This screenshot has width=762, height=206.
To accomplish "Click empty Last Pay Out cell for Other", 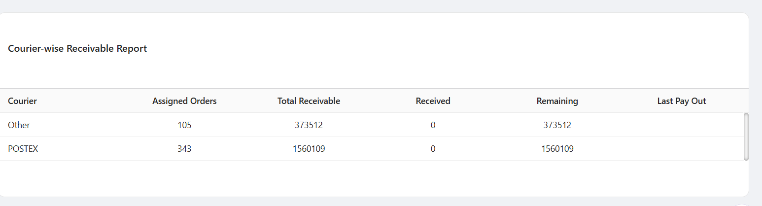I will point(681,125).
